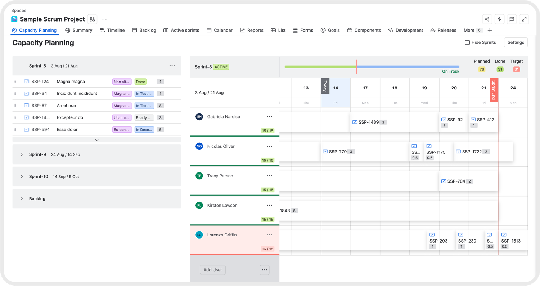Enter full screen with the expand icon
The height and width of the screenshot is (286, 540).
(524, 19)
